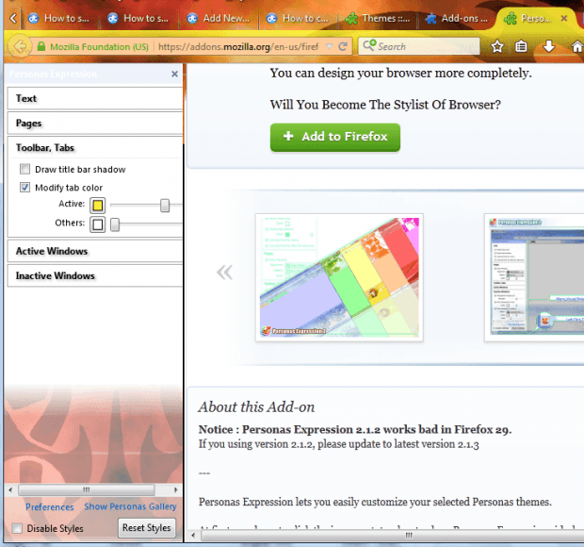Toggle the Disable Styles checkbox
Image resolution: width=584 pixels, height=547 pixels.
pyautogui.click(x=17, y=528)
